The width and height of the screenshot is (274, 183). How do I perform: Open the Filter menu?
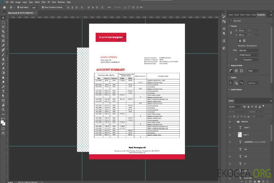coord(44,2)
